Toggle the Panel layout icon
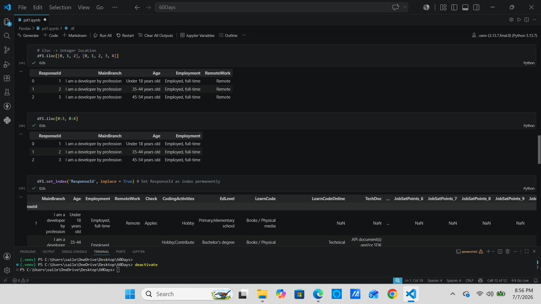The height and width of the screenshot is (304, 541). 466,7
